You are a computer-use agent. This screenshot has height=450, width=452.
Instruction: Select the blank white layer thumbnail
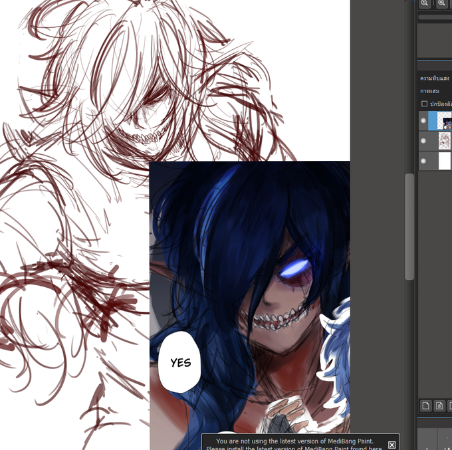445,161
